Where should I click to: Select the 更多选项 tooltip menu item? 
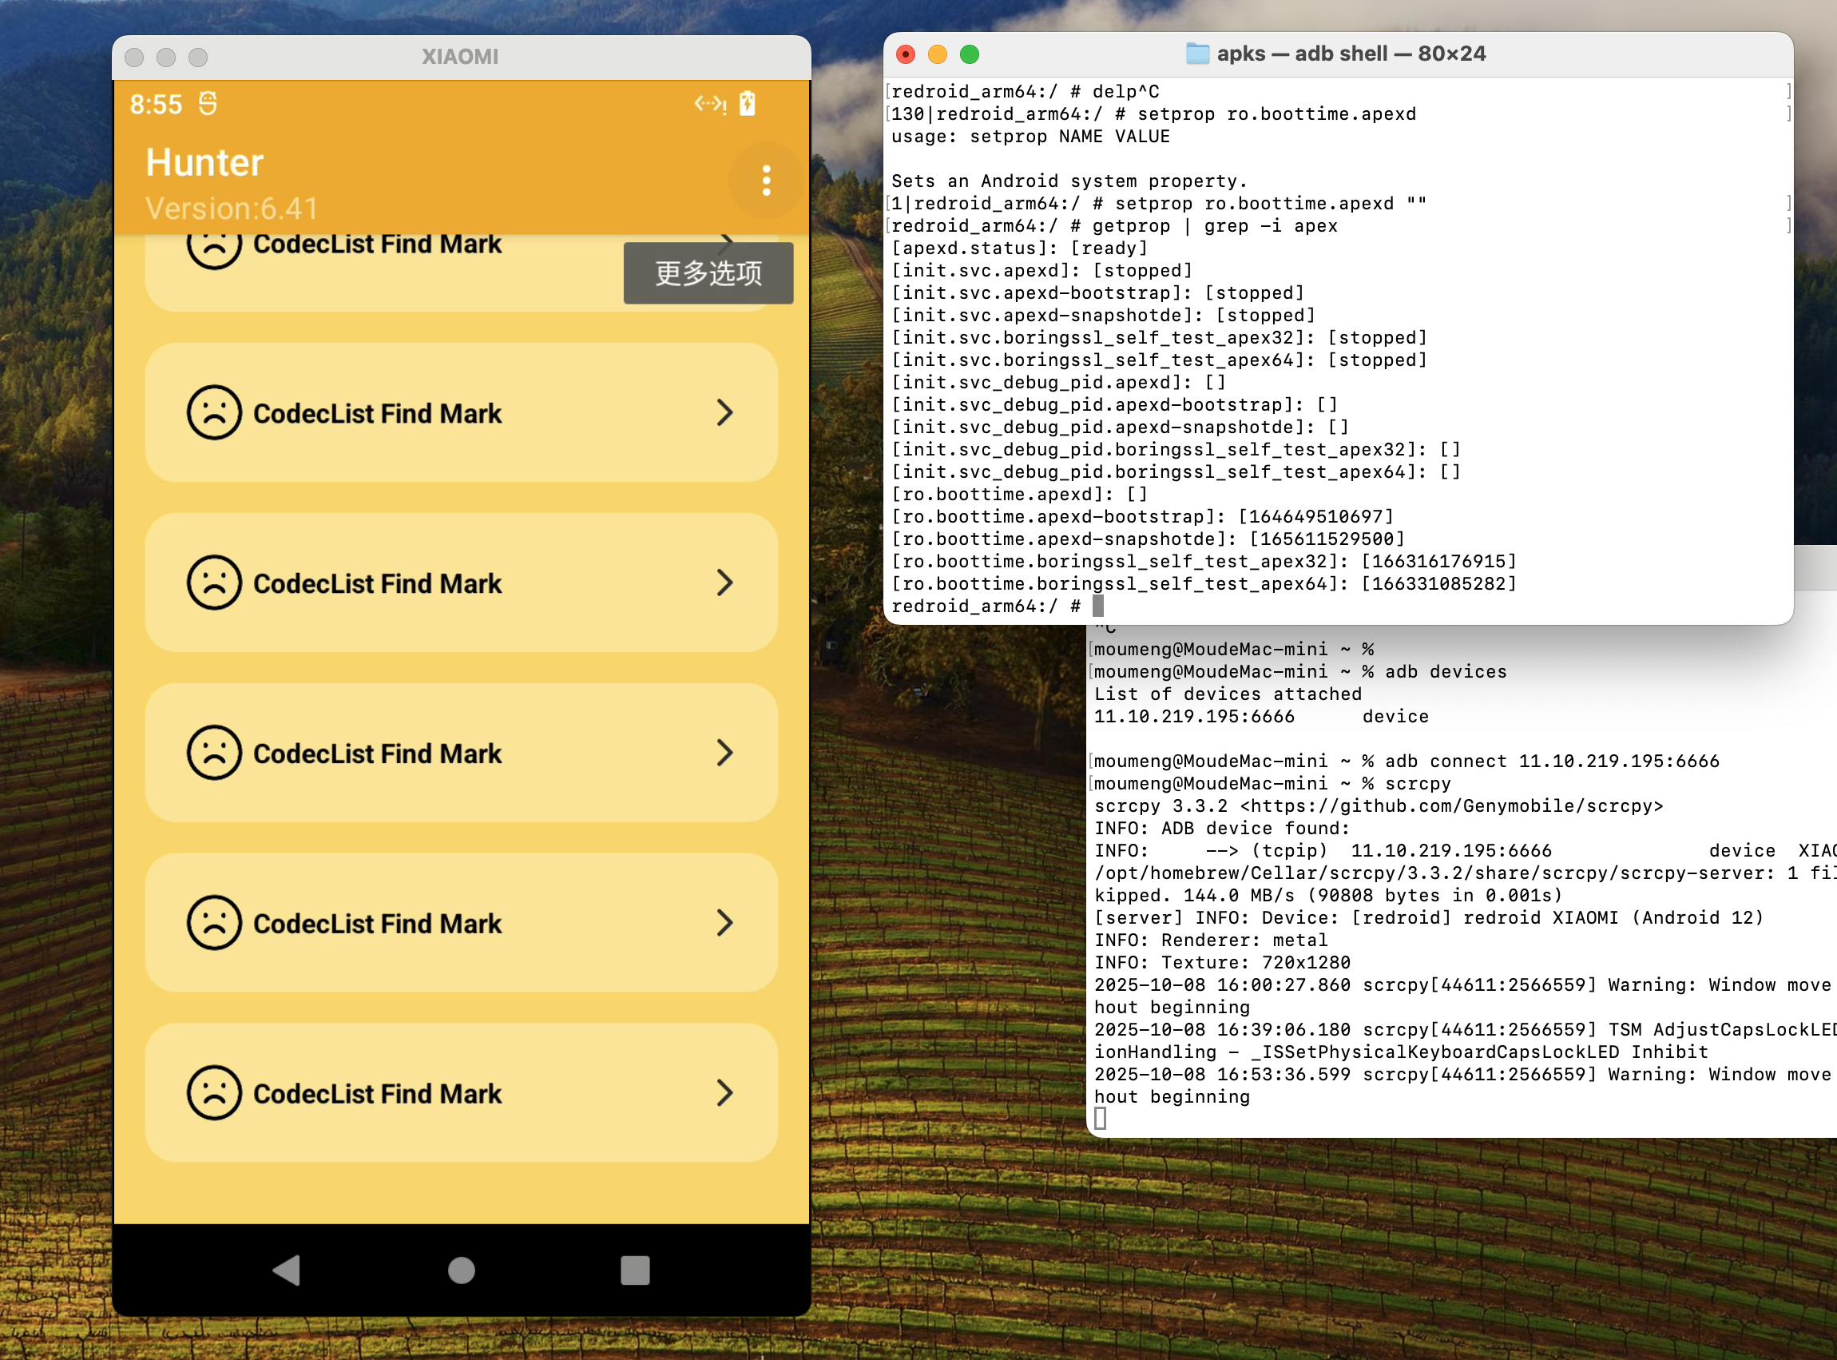(x=708, y=273)
